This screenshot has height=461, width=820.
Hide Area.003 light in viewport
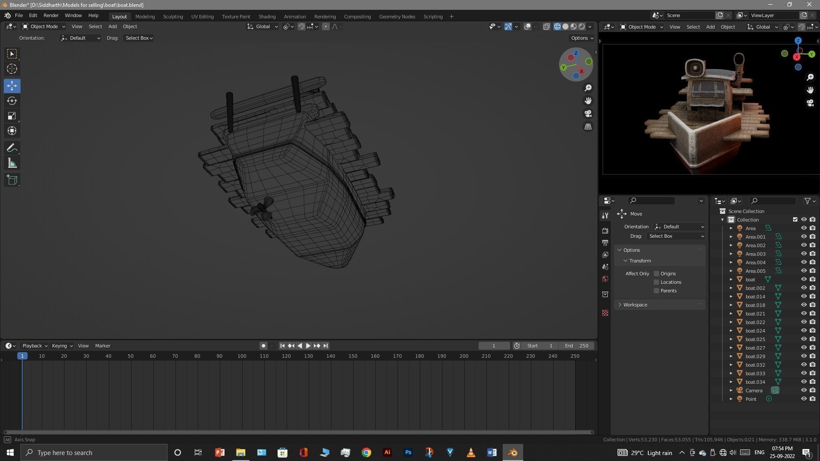coord(803,254)
